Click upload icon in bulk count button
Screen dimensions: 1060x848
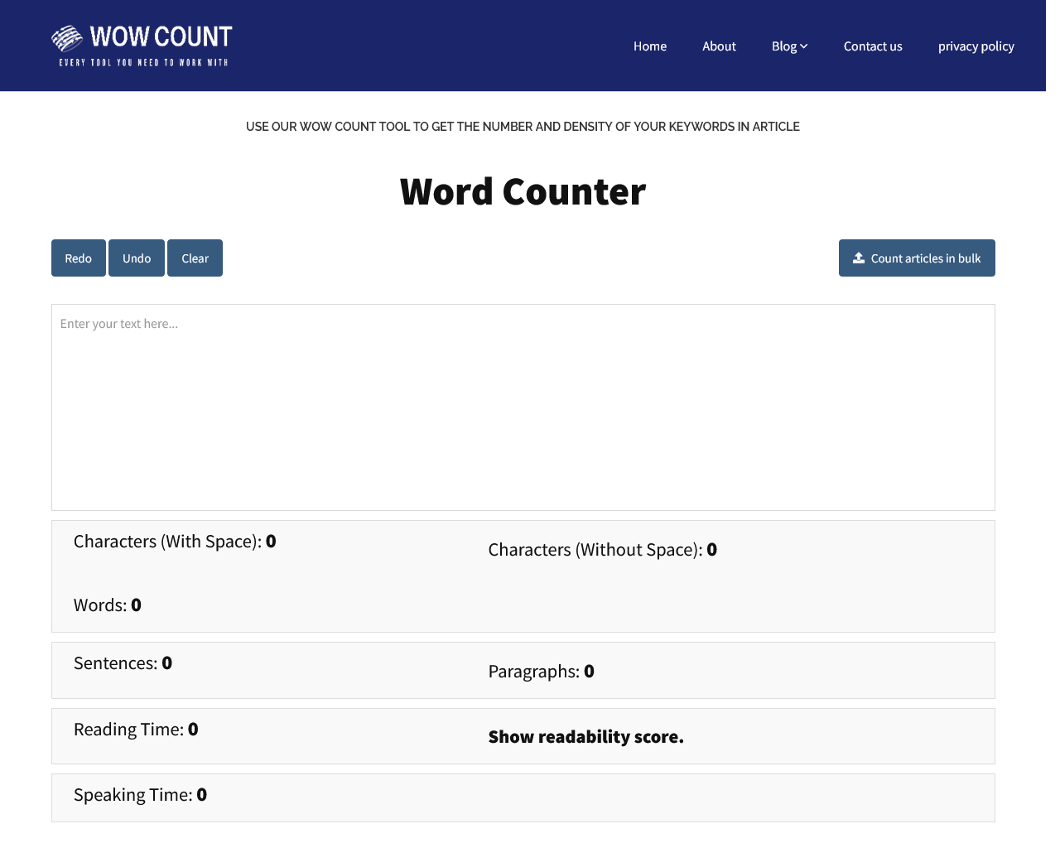tap(859, 258)
